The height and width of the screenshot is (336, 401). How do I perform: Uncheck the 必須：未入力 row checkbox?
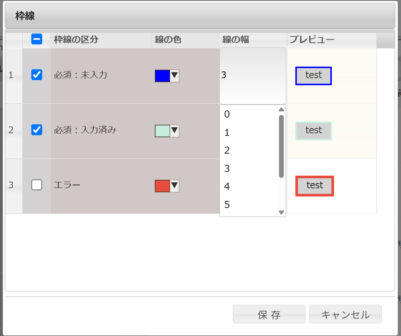[36, 75]
